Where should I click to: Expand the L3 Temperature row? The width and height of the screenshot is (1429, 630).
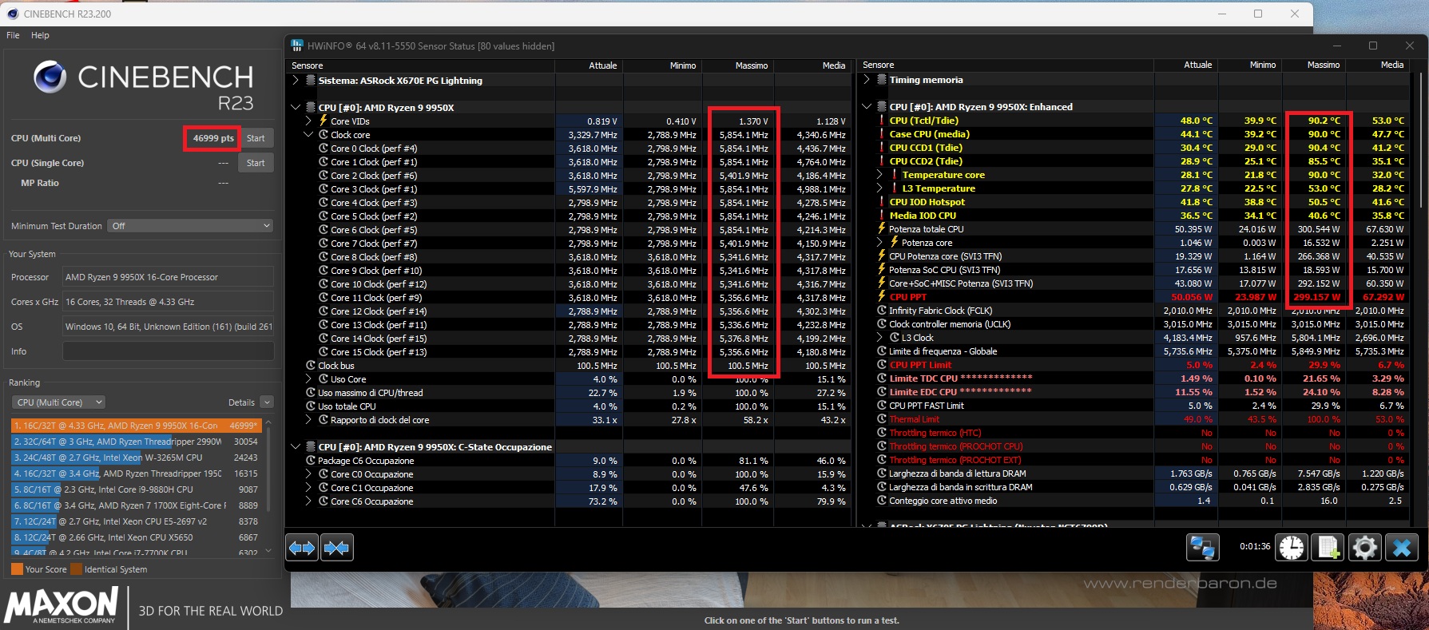[879, 188]
